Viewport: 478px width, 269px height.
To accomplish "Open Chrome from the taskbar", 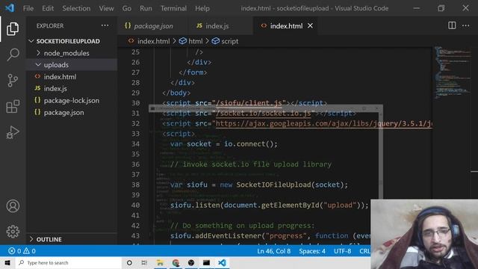I will tap(176, 262).
